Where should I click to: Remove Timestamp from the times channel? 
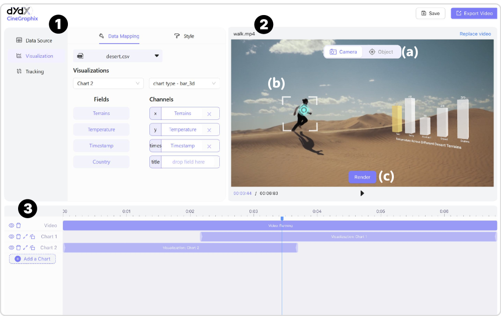tap(209, 146)
